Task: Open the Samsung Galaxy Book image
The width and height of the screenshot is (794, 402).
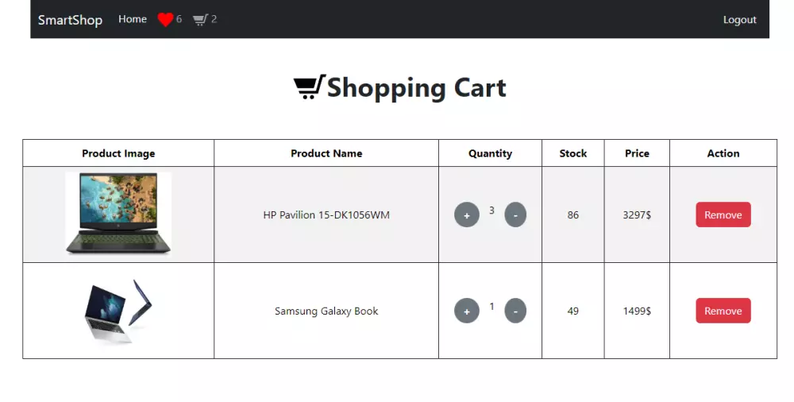Action: (118, 311)
